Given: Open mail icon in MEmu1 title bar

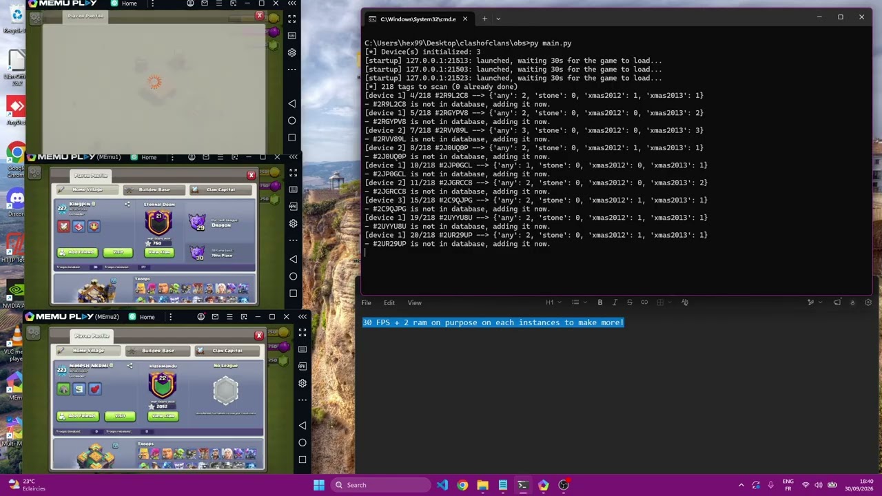Looking at the screenshot, I should click(x=206, y=158).
